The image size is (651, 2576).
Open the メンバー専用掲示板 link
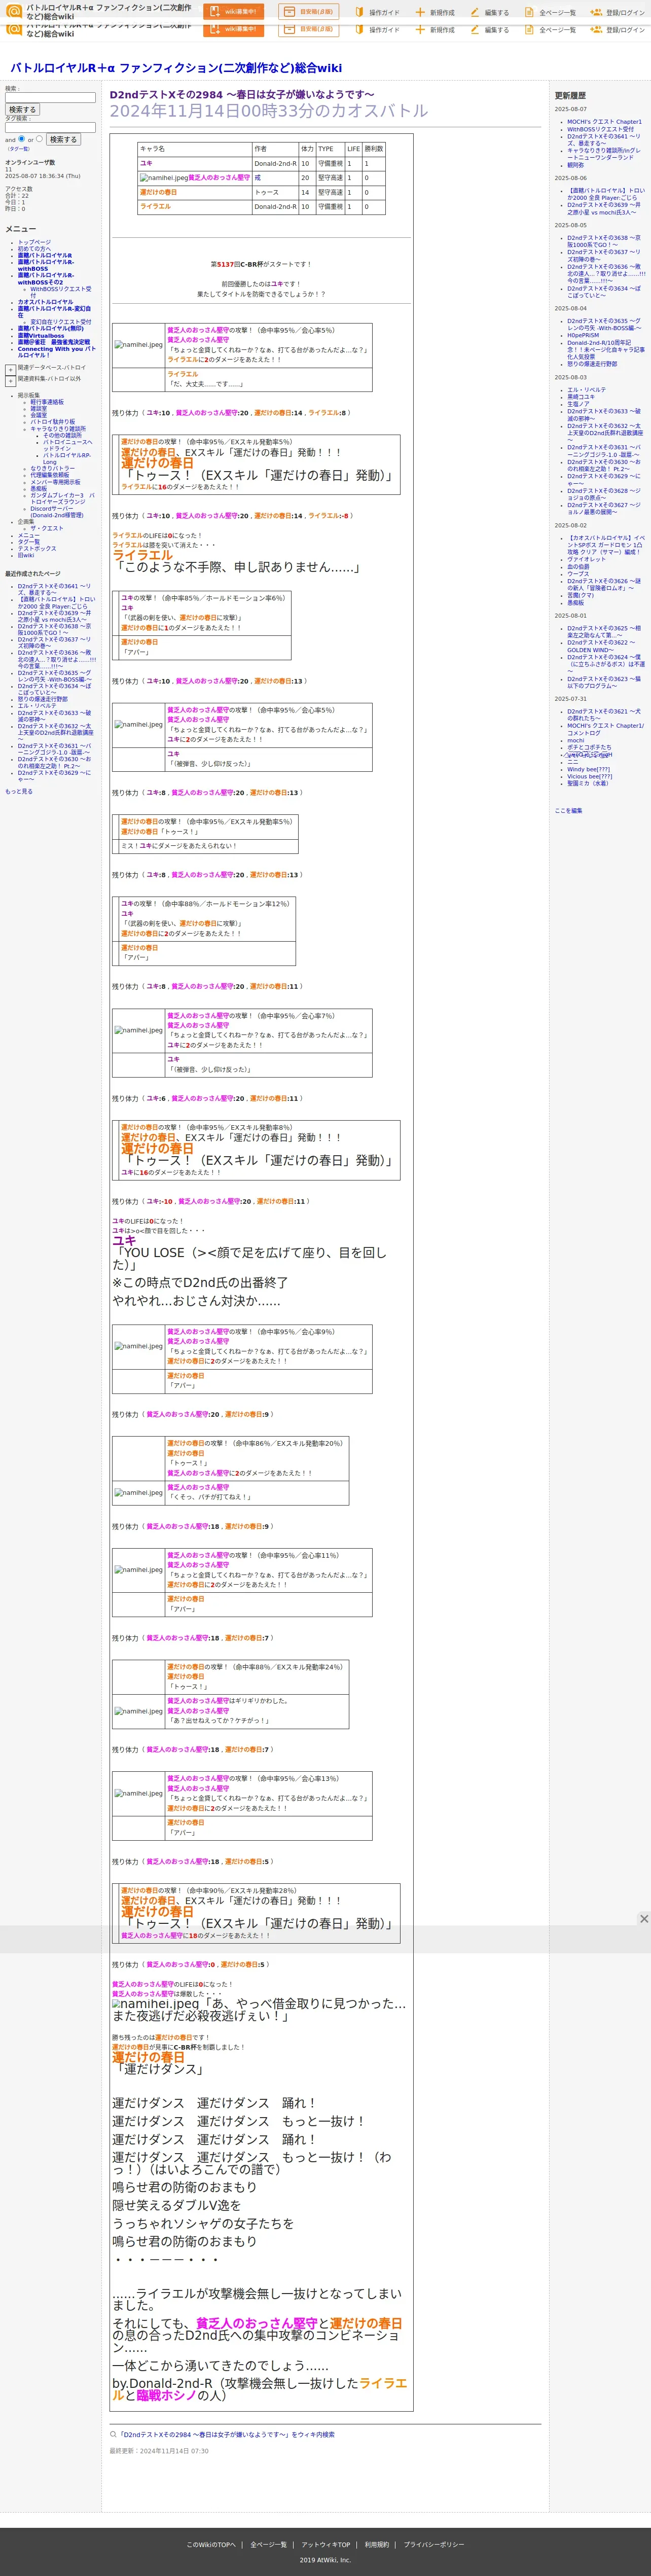[x=55, y=482]
